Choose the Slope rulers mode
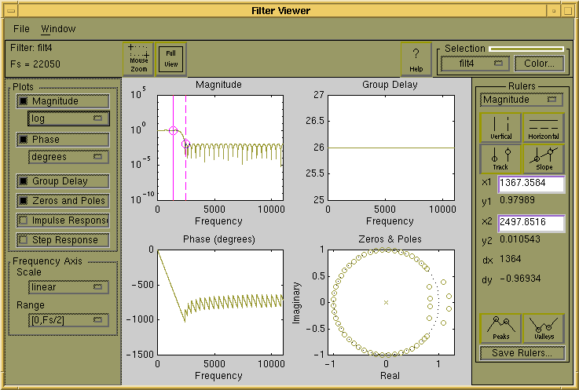 544,159
